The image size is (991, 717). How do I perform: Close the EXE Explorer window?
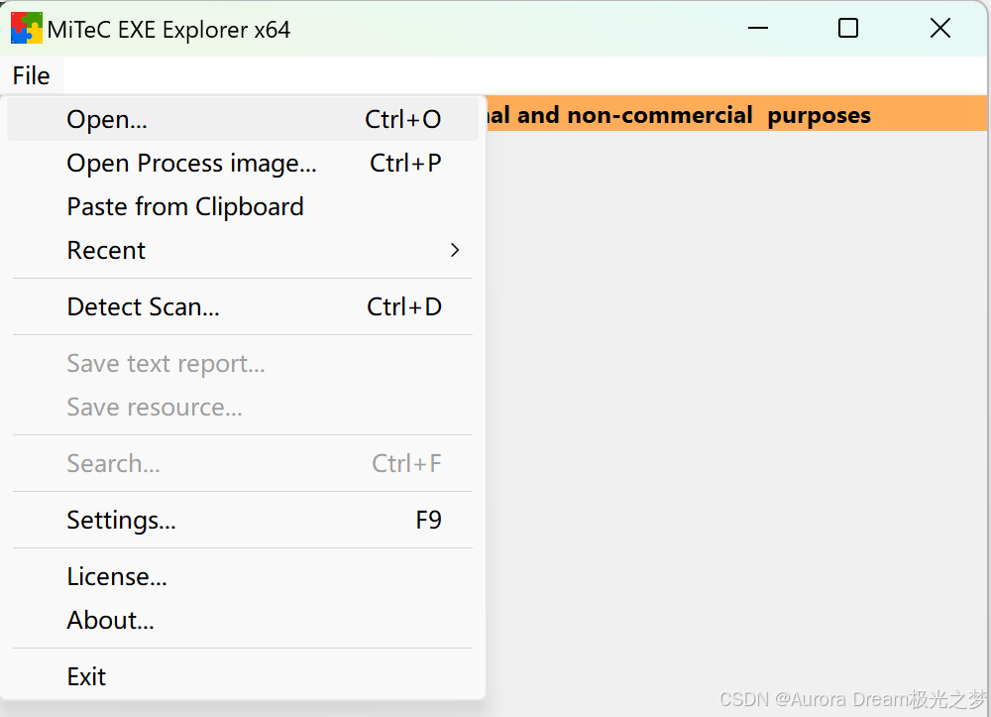[x=940, y=29]
